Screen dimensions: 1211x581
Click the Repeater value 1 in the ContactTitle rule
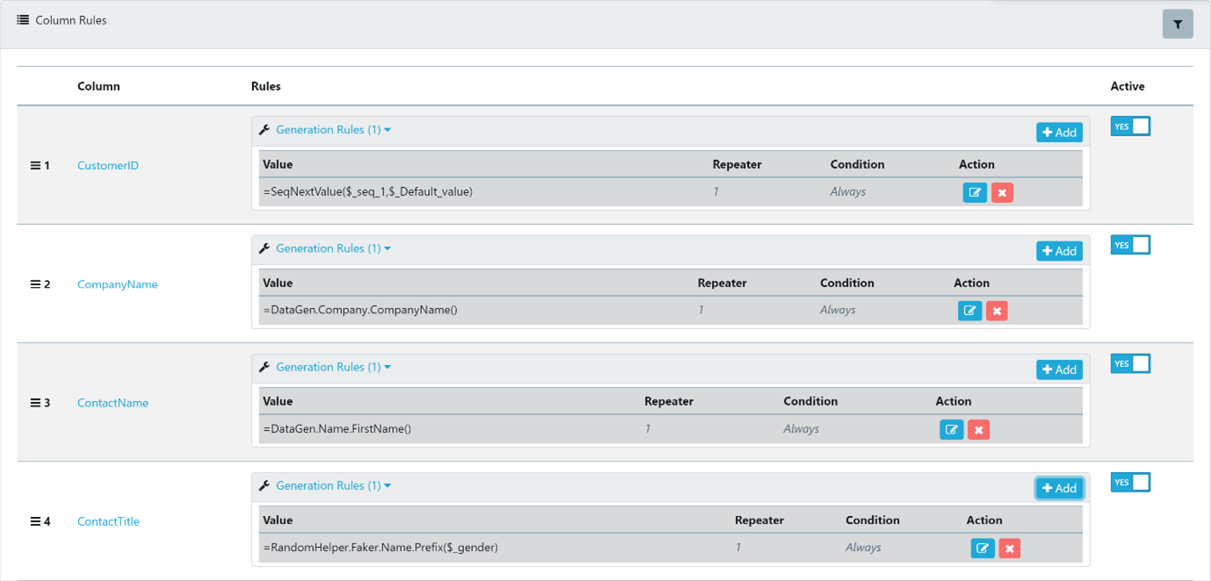[x=738, y=548]
